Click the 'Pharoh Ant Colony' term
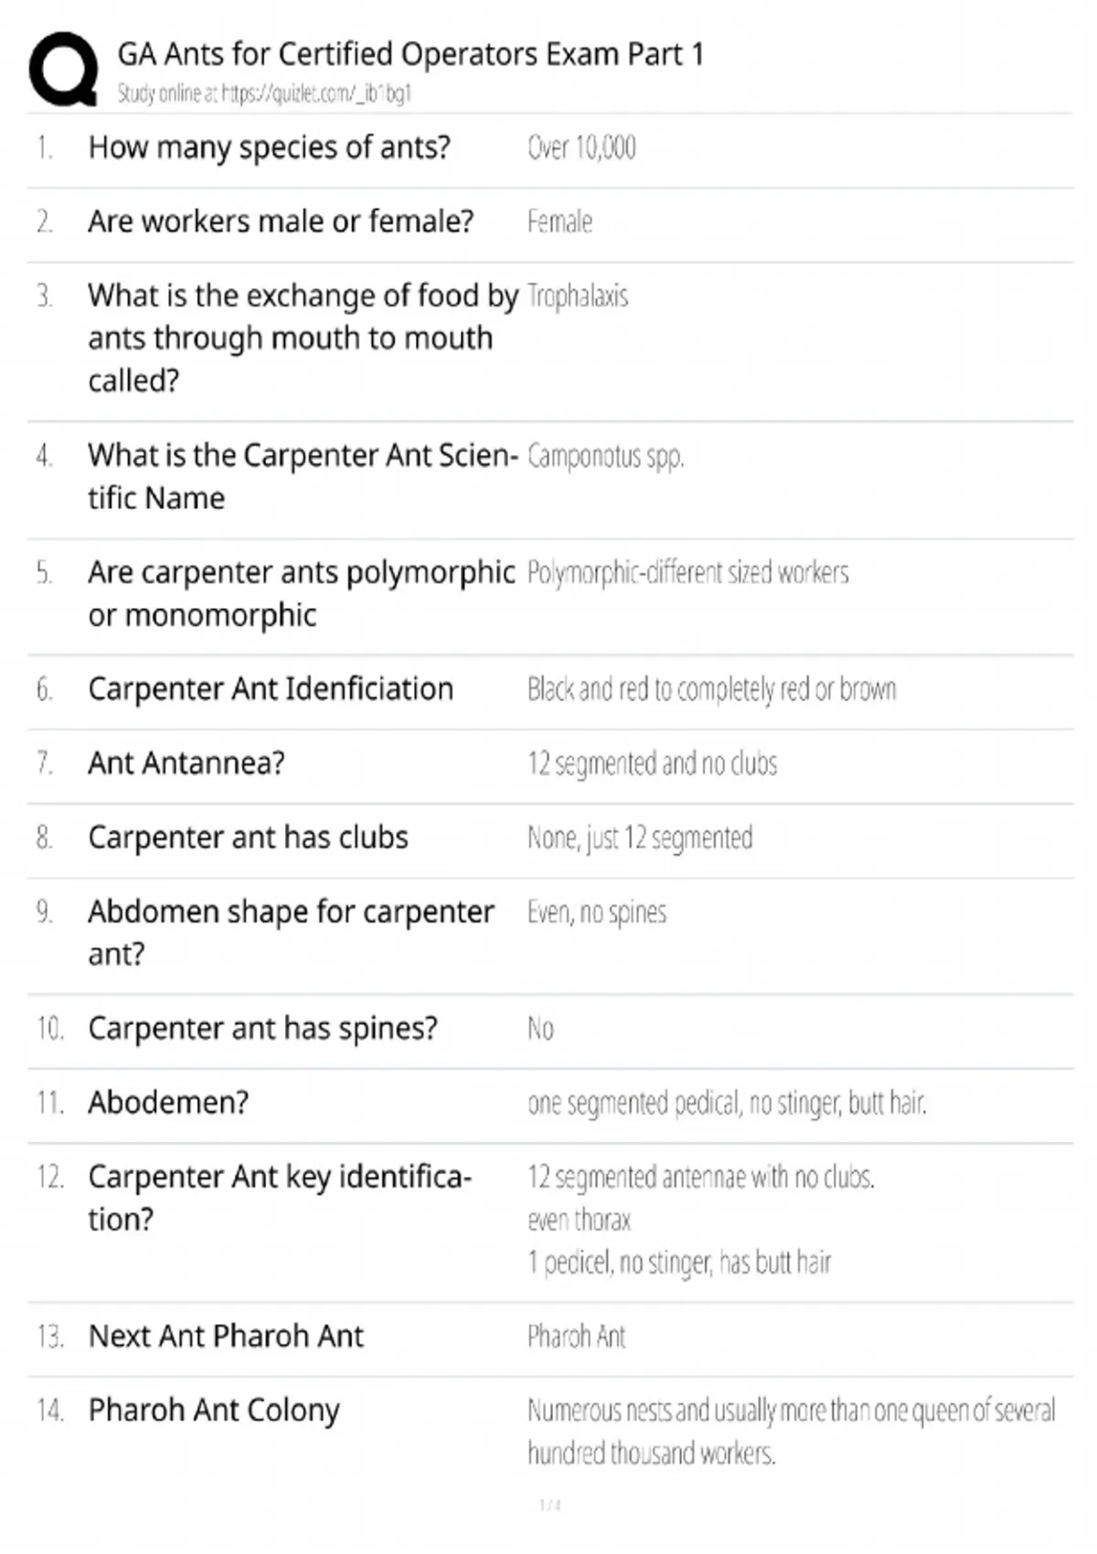The width and height of the screenshot is (1097, 1554). tap(214, 1410)
